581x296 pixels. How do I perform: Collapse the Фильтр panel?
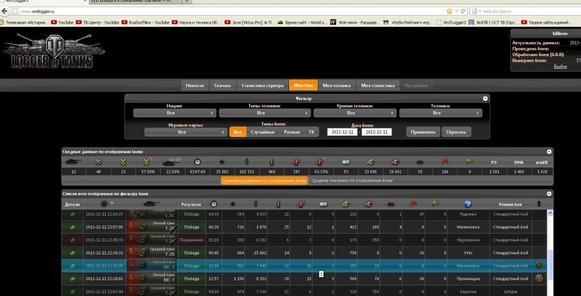tap(485, 98)
